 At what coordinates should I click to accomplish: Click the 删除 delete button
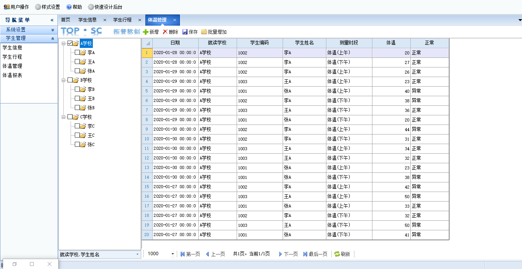tap(171, 32)
